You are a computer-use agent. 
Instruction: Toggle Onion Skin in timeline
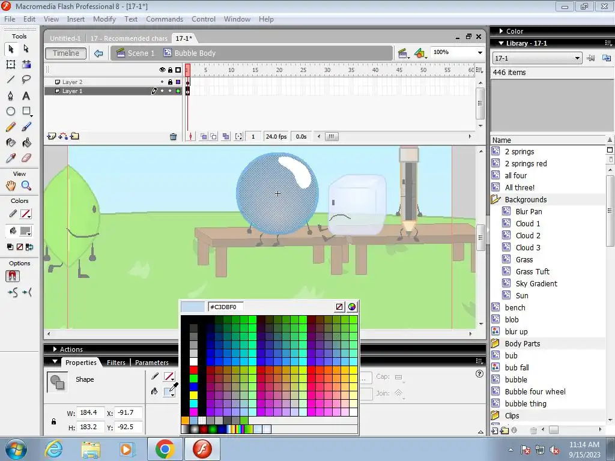(x=204, y=136)
